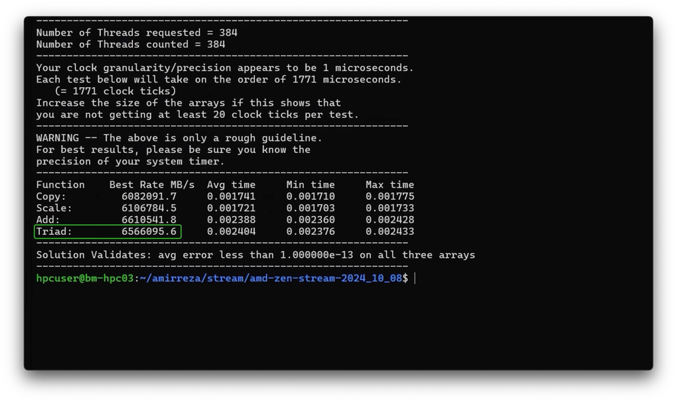Select the 'Scale:' function label
Screen dimensions: 677x402
pyautogui.click(x=54, y=208)
